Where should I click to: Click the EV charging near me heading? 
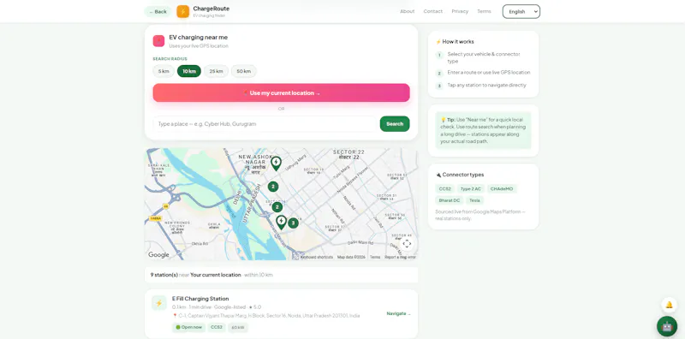[199, 38]
